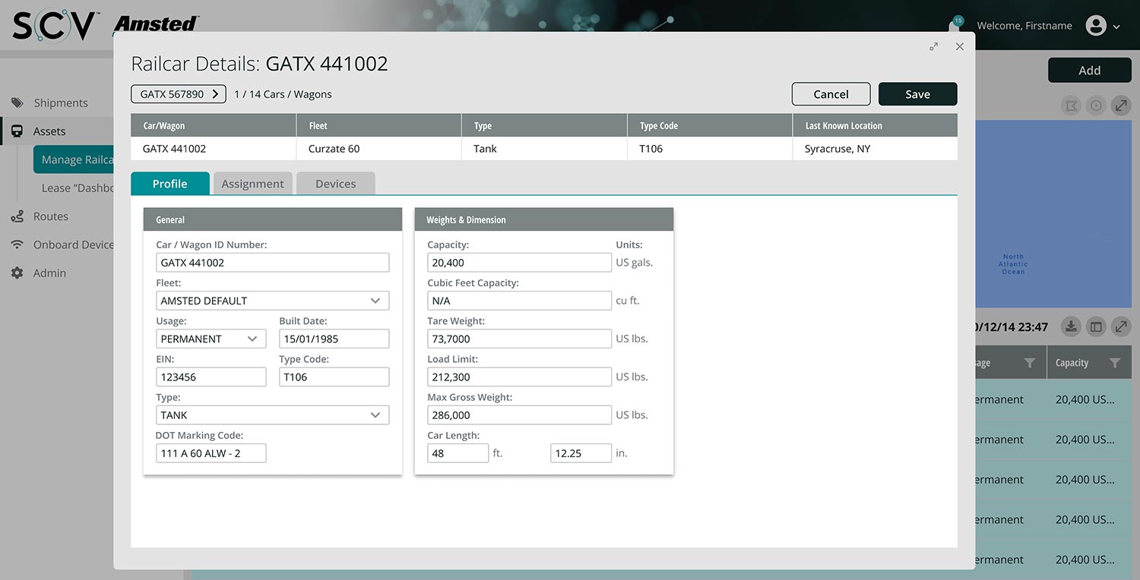Click the Capacity column filter icon
The height and width of the screenshot is (580, 1140).
coord(1114,364)
